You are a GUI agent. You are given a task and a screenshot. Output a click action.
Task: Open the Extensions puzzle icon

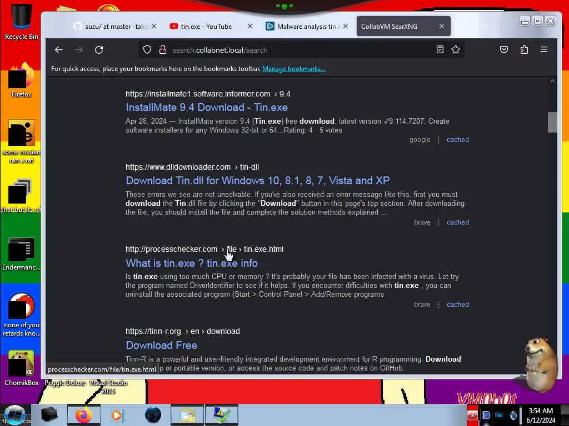(524, 49)
